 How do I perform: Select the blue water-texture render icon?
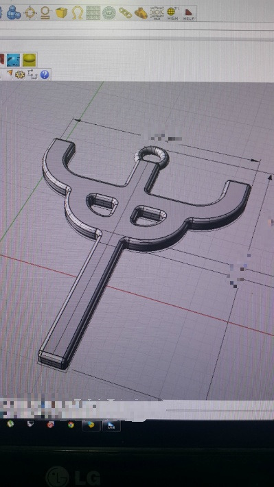click(13, 60)
